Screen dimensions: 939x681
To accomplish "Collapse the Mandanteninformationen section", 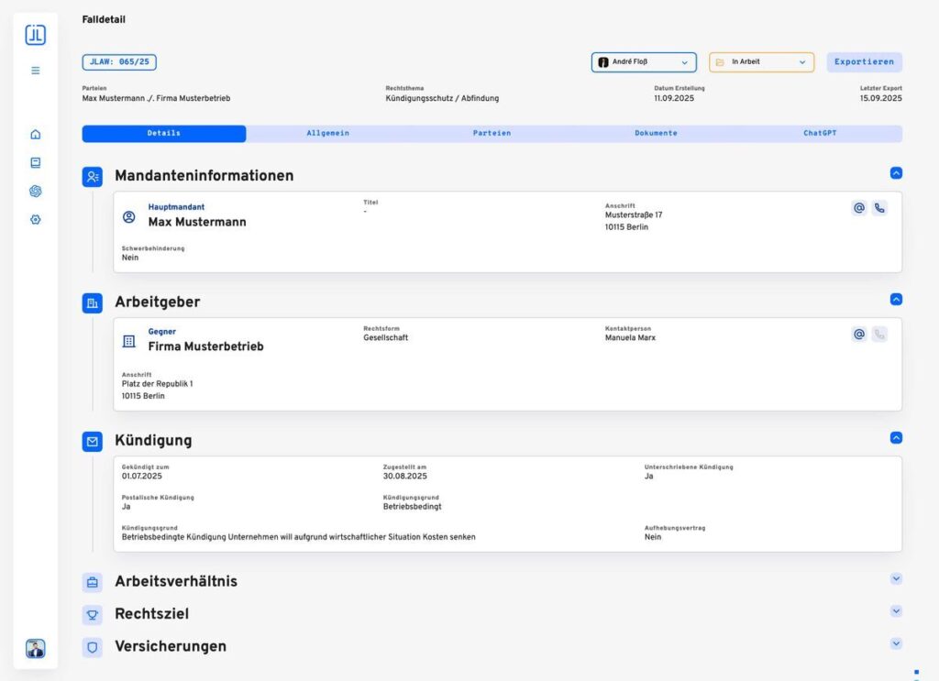I will tap(896, 172).
